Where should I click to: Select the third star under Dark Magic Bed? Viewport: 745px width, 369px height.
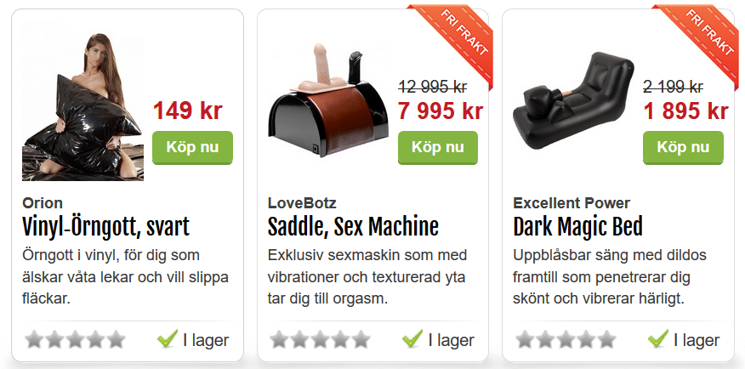click(x=566, y=339)
